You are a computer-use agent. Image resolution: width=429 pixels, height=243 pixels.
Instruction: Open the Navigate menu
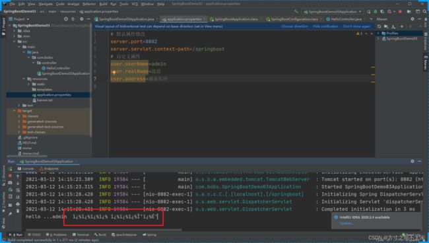pyautogui.click(x=46, y=4)
